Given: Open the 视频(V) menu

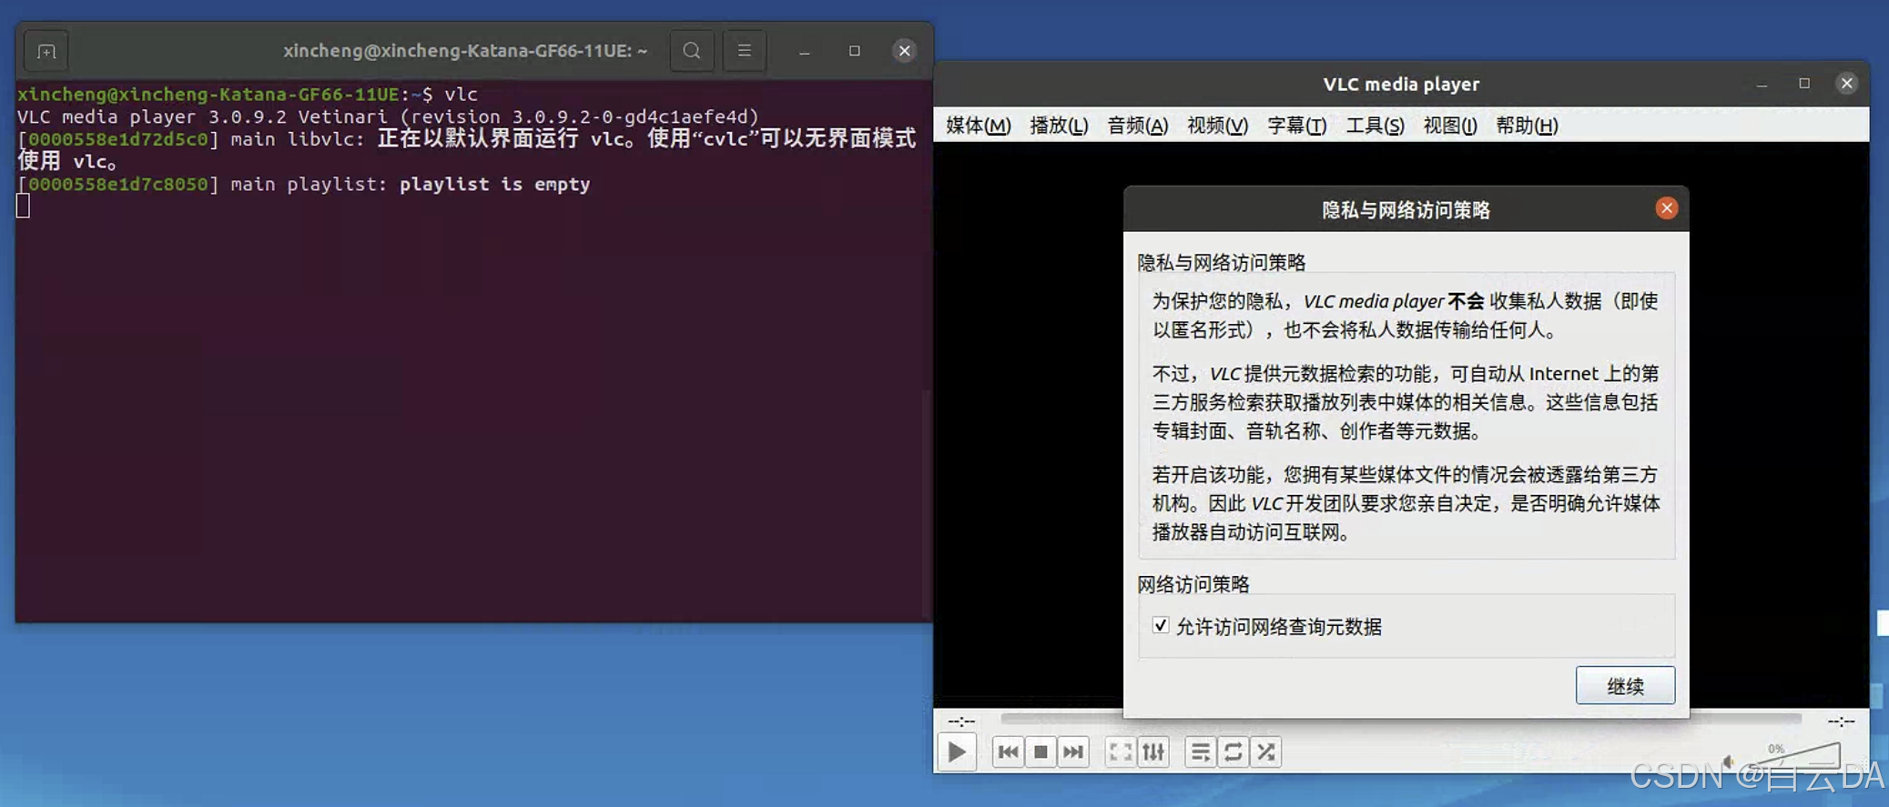Looking at the screenshot, I should click(x=1217, y=126).
